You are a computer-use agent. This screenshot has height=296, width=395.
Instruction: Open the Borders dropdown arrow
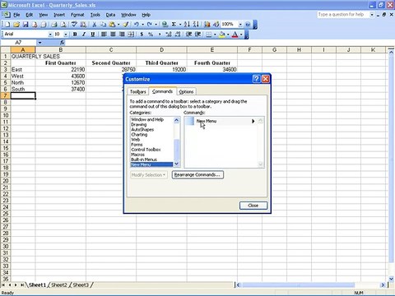tap(215, 35)
